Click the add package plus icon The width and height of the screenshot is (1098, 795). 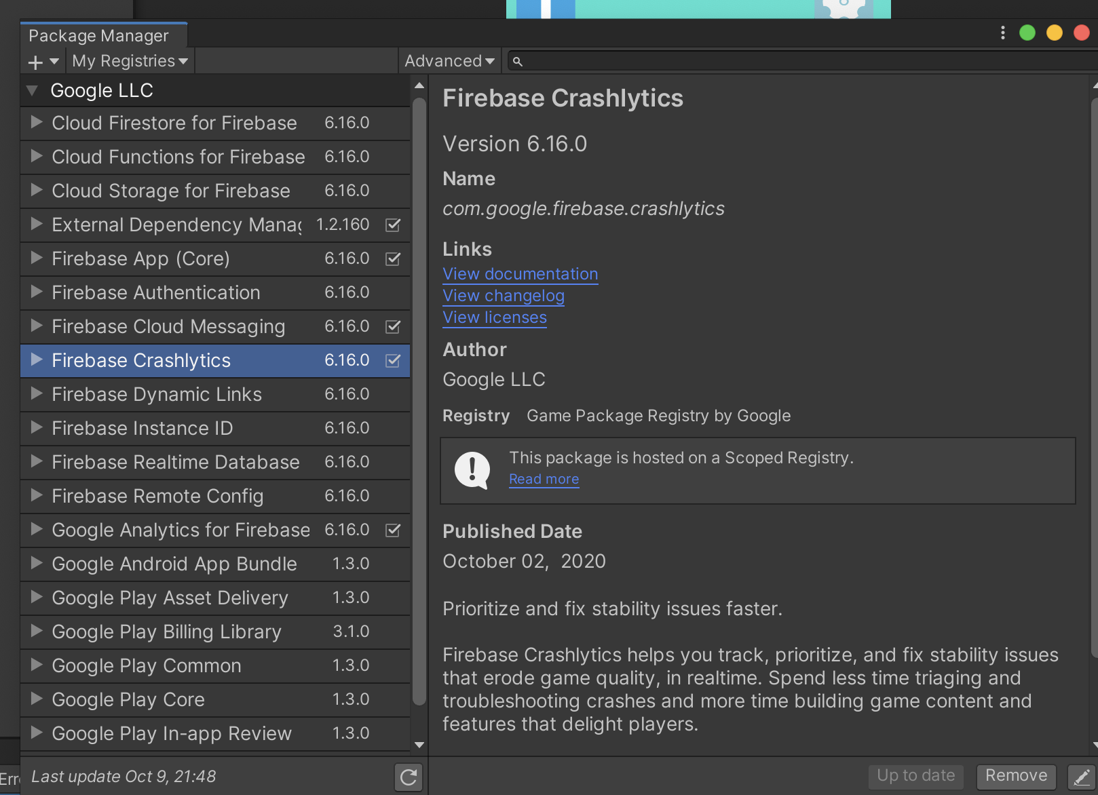tap(35, 62)
